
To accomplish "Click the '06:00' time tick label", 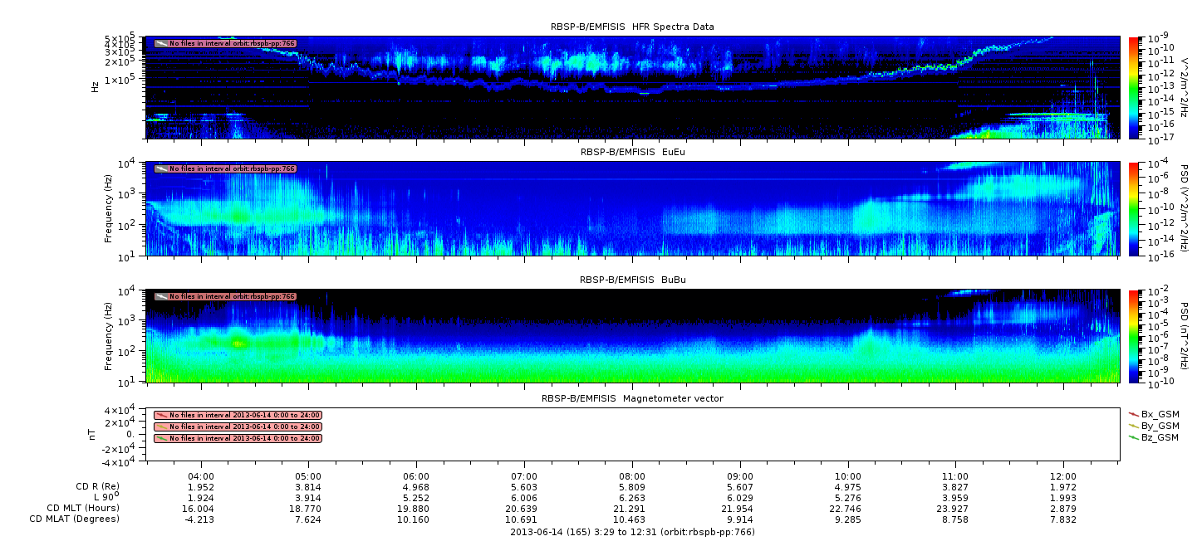I will 417,476.
